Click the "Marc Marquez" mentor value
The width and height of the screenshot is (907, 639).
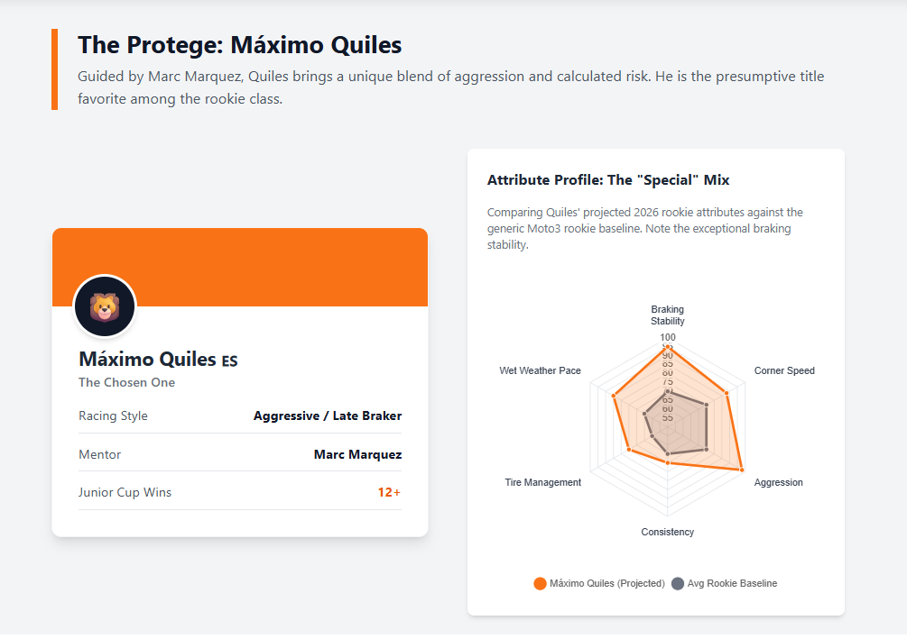pos(357,454)
